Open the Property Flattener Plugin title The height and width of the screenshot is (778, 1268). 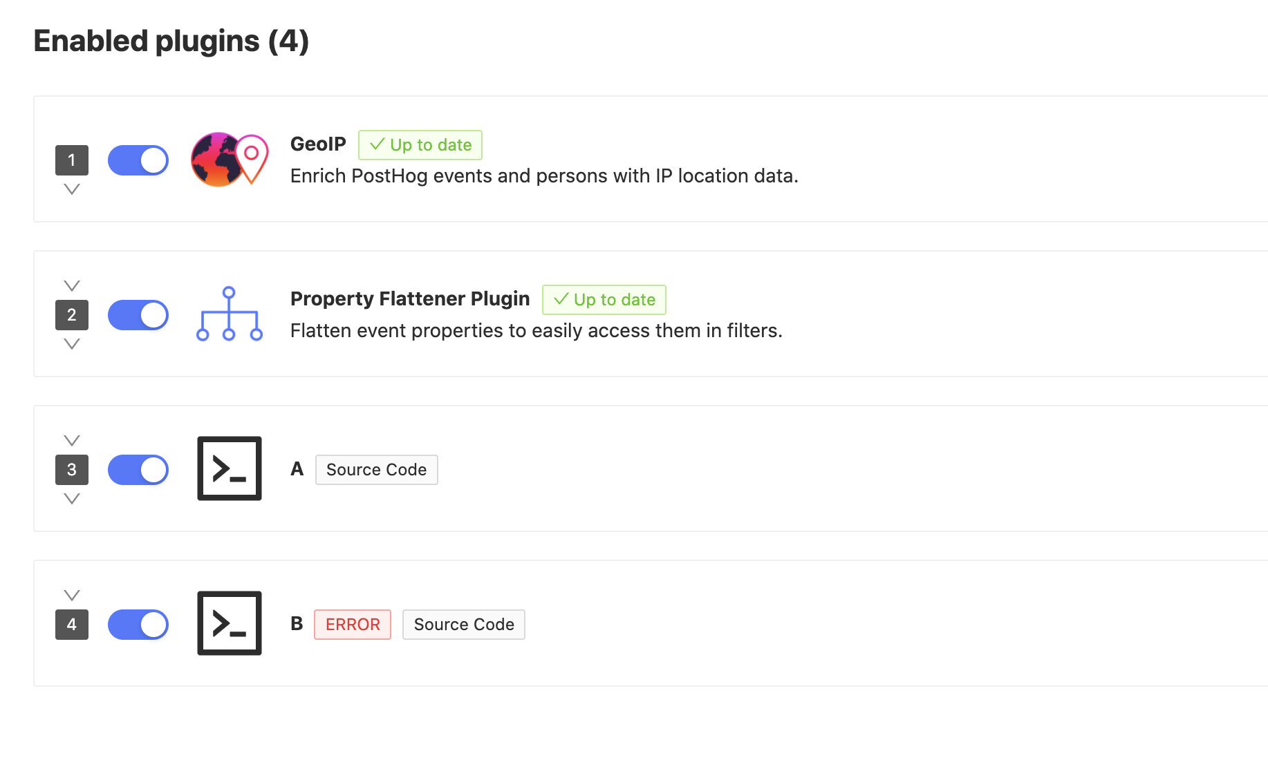410,298
